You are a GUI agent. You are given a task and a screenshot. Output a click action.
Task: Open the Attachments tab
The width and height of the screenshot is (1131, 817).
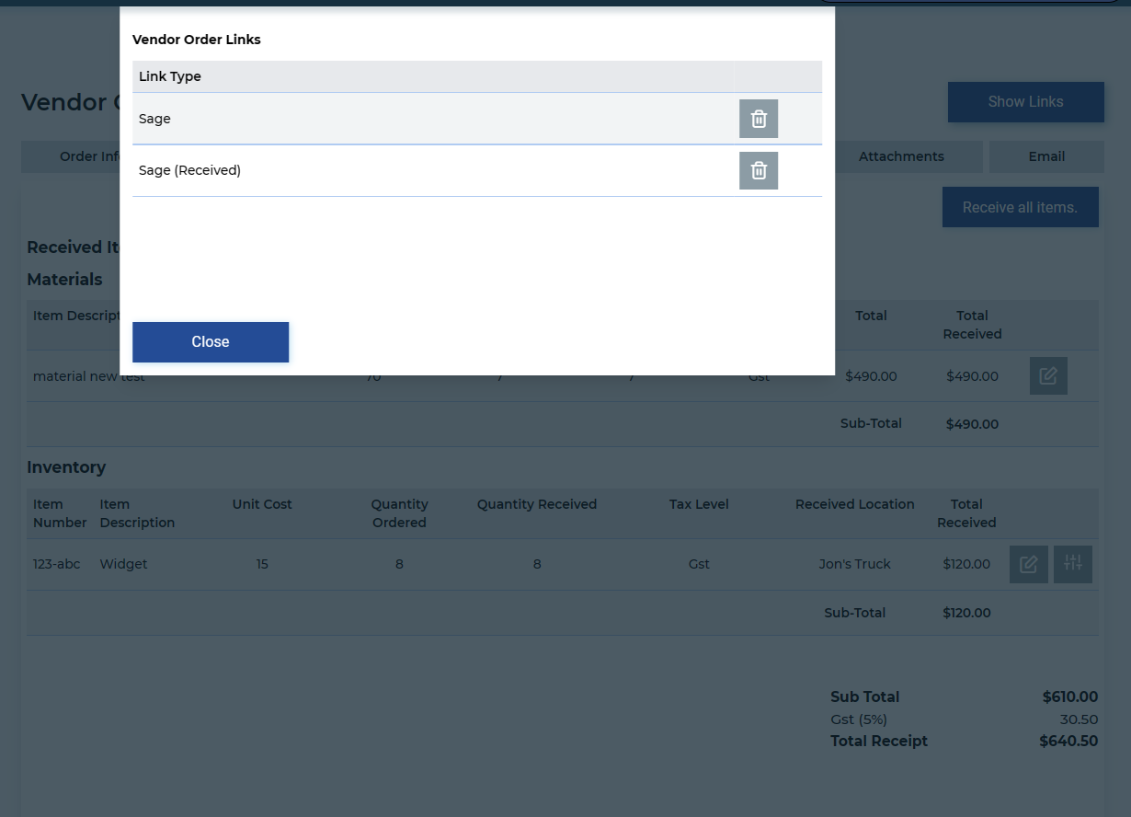tap(901, 156)
